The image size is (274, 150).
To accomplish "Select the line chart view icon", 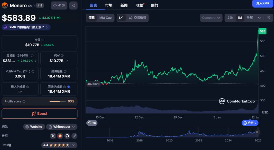I will [121, 18].
